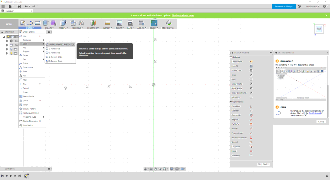Click the Add-Ins scripts icon
Image resolution: width=330 pixels, height=180 pixels.
(x=142, y=23)
